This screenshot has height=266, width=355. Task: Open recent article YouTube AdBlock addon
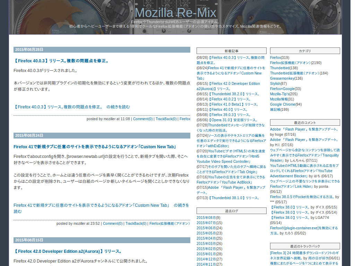click(231, 180)
